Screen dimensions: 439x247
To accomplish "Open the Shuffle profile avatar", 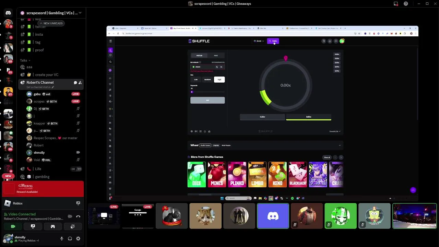I will [x=342, y=41].
